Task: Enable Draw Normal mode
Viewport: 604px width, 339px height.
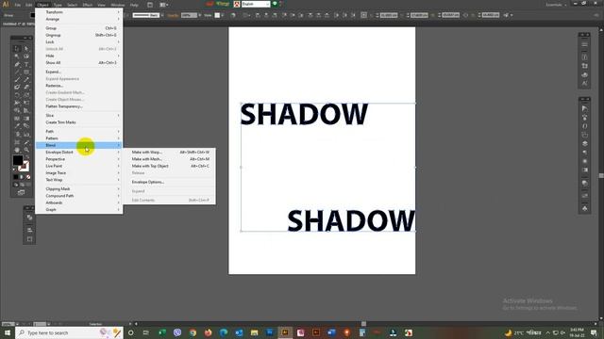Action: point(16,185)
